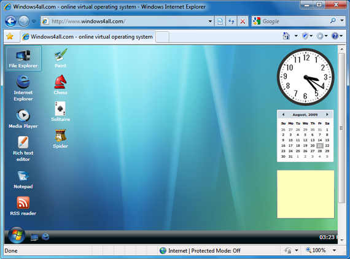Screen dimensions: 350x259
Task: Click the Google search provider icon
Action: point(257,21)
